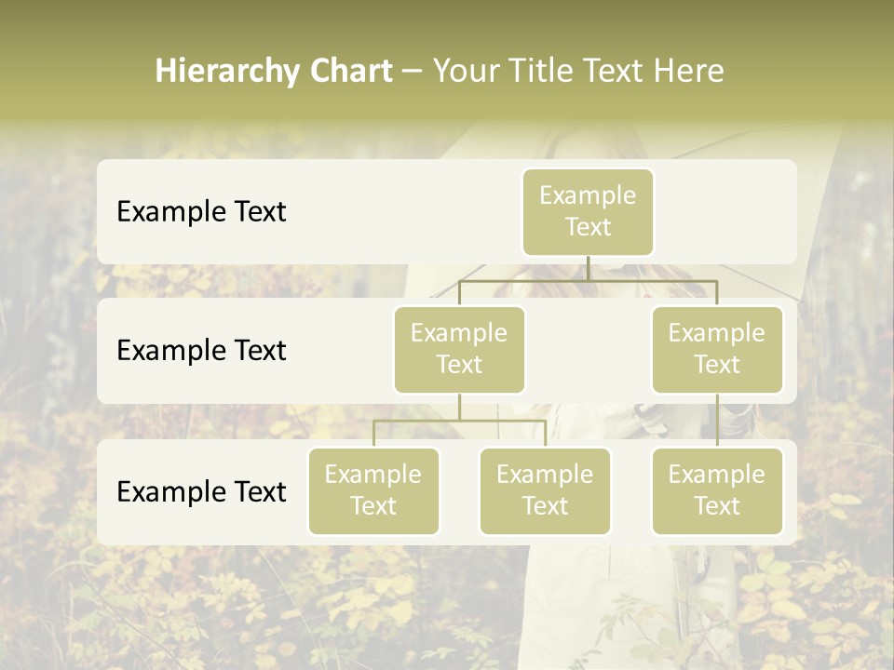The image size is (894, 670).
Task: Click the first row's "Example Text" label
Action: pyautogui.click(x=201, y=212)
